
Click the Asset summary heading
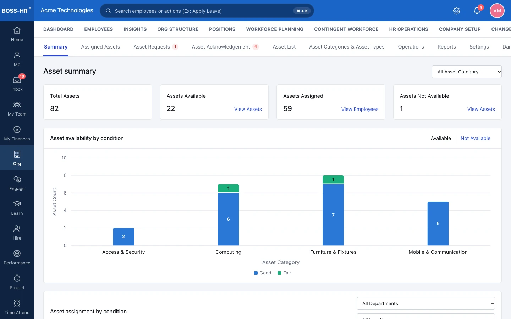click(x=70, y=71)
